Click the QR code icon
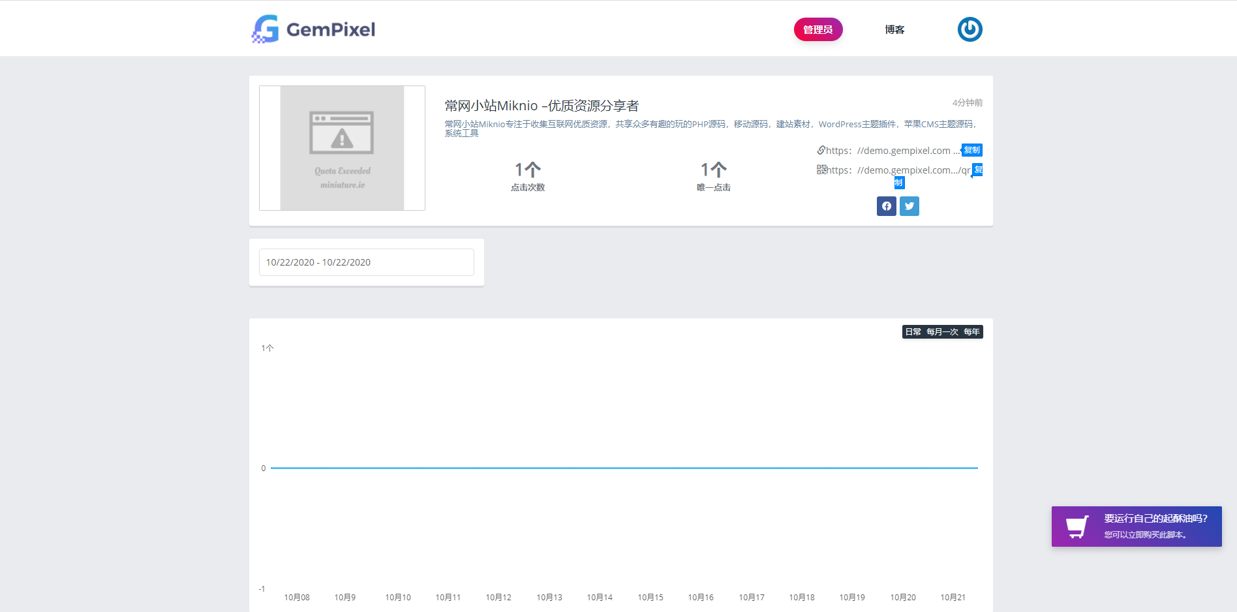 click(821, 170)
